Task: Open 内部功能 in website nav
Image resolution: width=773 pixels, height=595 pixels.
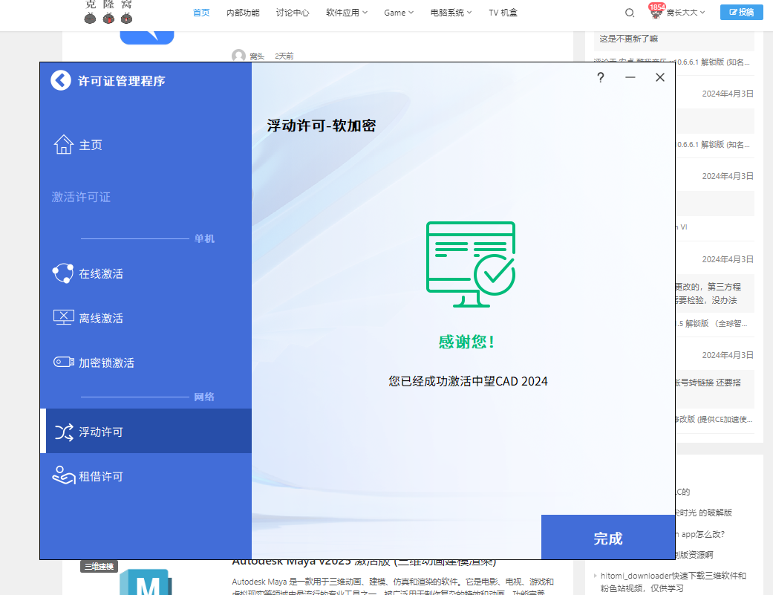Action: coord(243,13)
